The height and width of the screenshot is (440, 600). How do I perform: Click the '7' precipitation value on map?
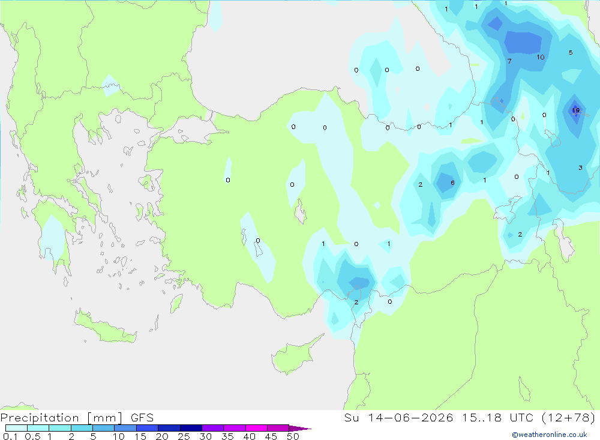(509, 61)
